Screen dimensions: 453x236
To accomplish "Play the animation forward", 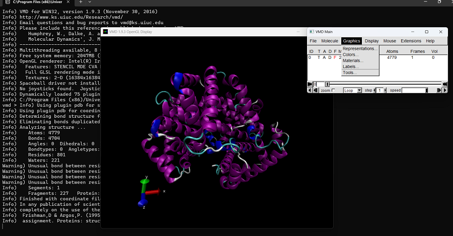I will click(445, 90).
